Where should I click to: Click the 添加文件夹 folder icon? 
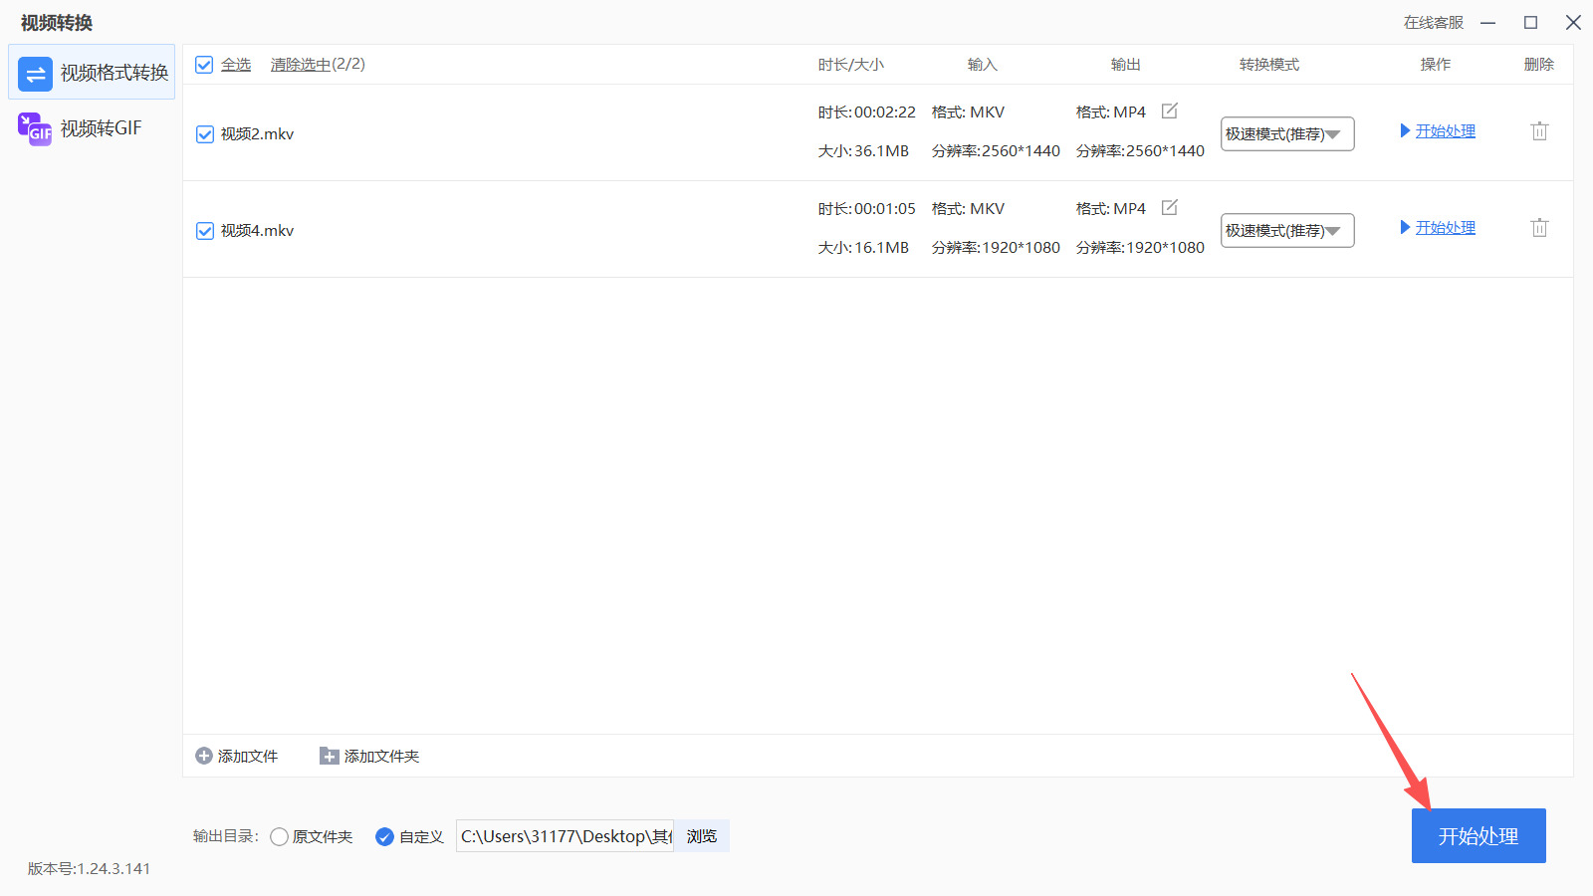330,757
